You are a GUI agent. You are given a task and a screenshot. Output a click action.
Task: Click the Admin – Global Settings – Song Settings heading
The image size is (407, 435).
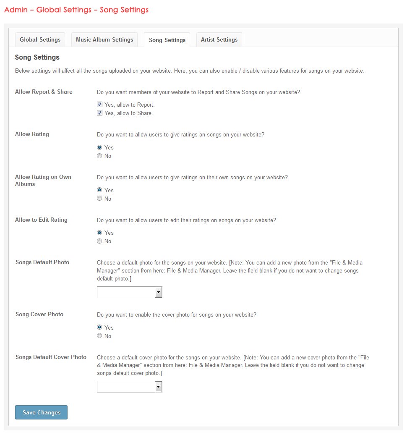click(76, 10)
